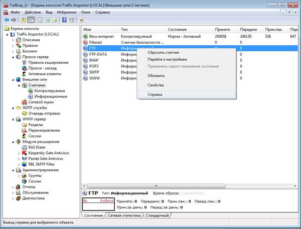Click the refresh toolbar icon
Viewport: 301px width, 229px height.
[x=48, y=20]
